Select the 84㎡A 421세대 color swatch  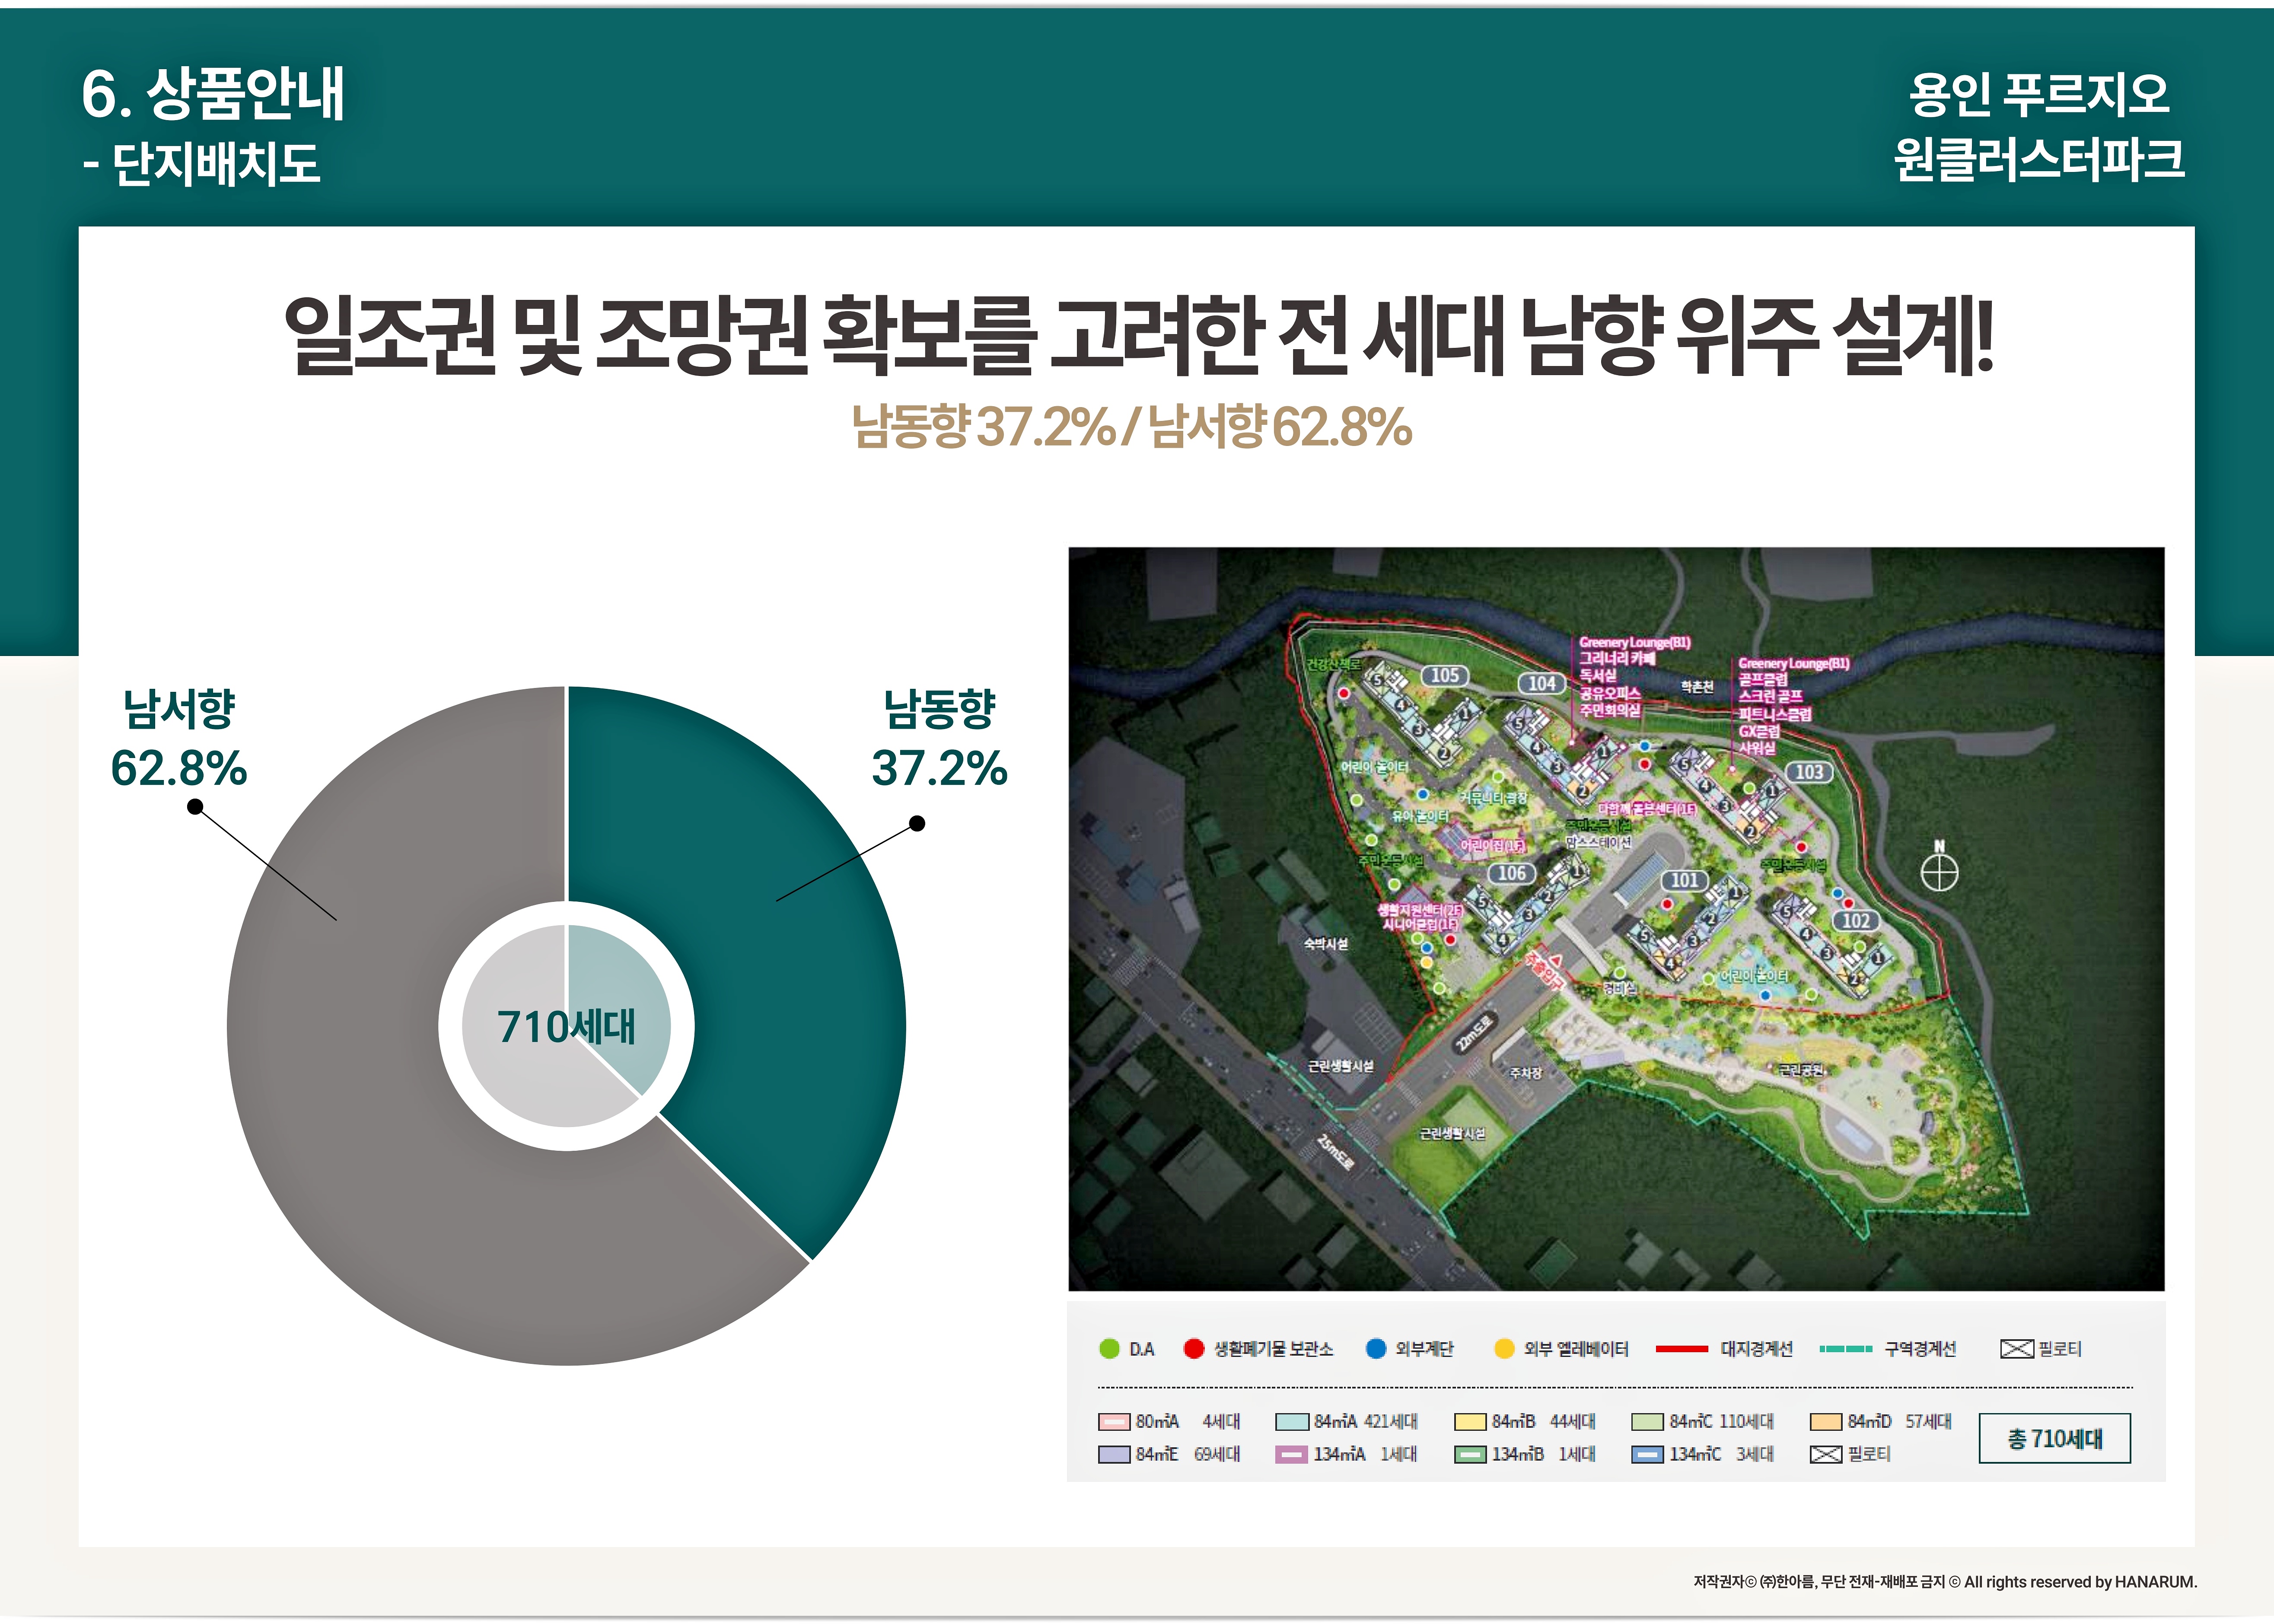tap(1292, 1422)
